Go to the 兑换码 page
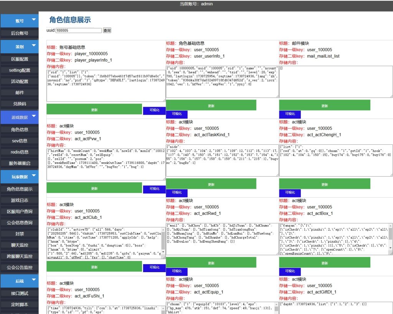This screenshot has height=314, width=393. coord(19,104)
